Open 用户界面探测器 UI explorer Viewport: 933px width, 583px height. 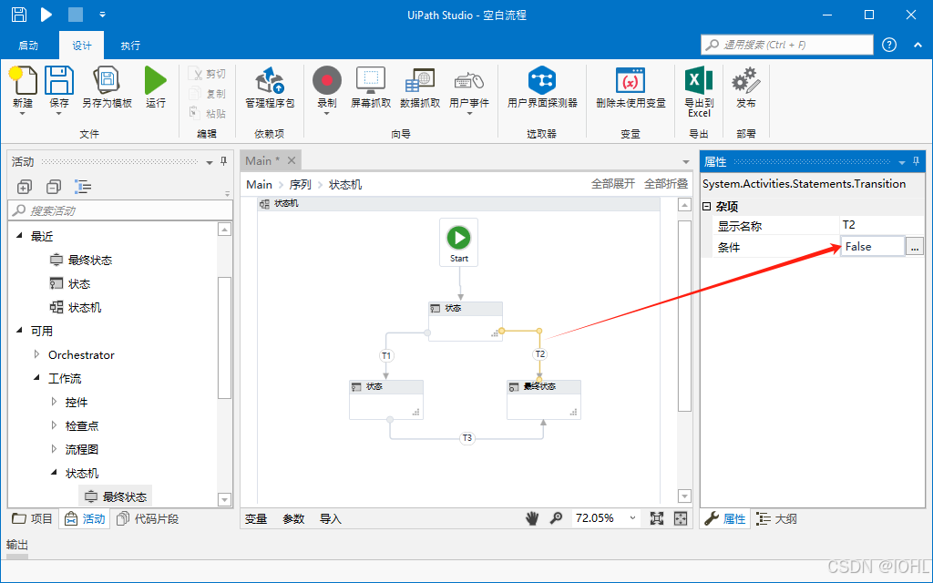542,87
